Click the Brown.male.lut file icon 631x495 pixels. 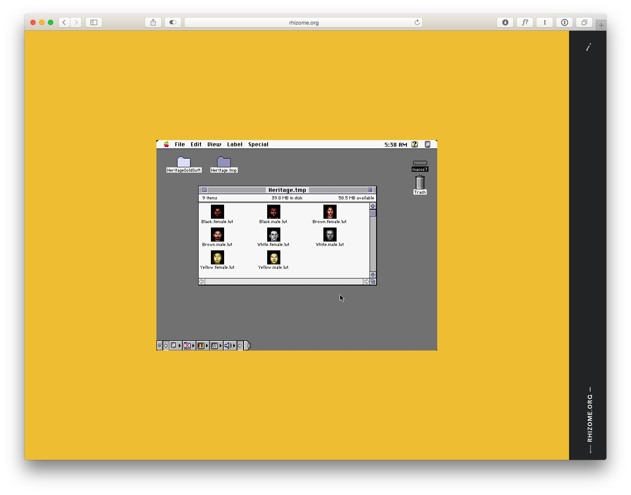click(x=217, y=235)
